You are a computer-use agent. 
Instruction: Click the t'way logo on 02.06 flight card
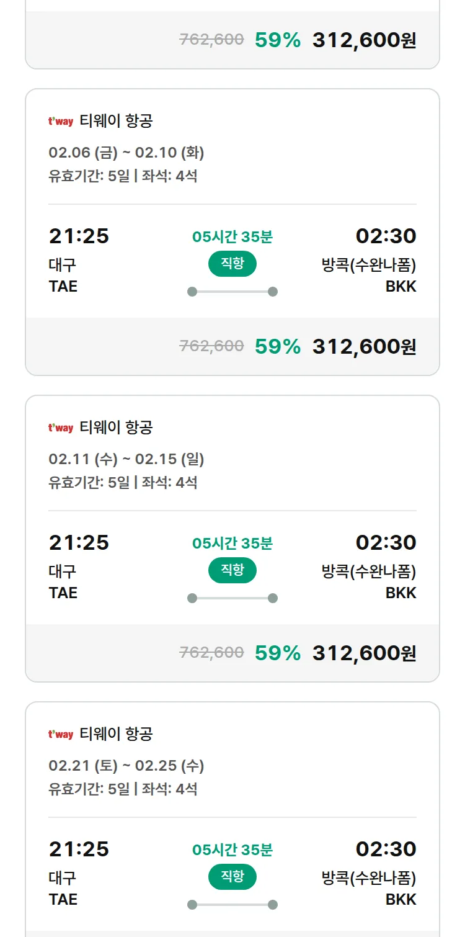(61, 122)
